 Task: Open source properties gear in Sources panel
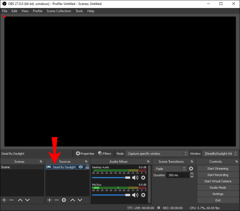(x=64, y=200)
